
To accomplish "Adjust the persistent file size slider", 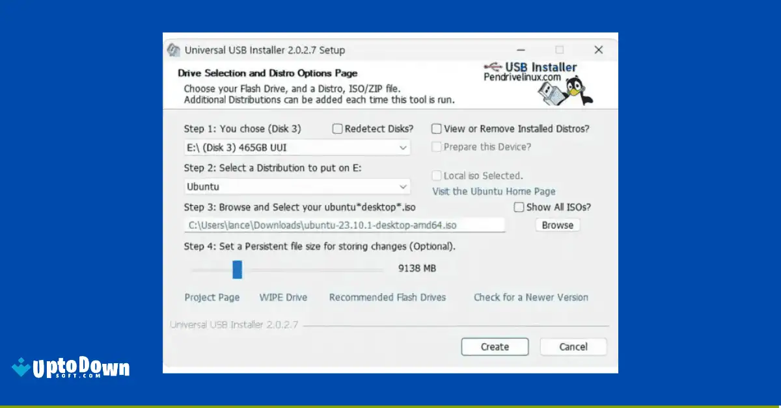I will click(238, 269).
